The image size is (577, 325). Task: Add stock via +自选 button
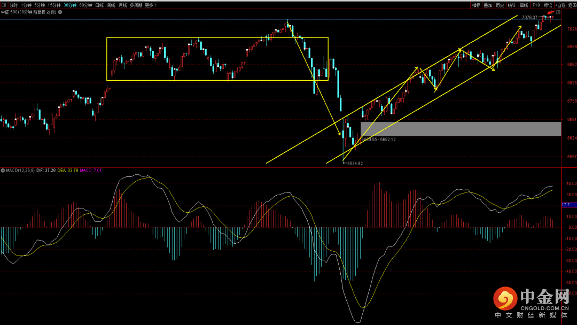(560, 5)
